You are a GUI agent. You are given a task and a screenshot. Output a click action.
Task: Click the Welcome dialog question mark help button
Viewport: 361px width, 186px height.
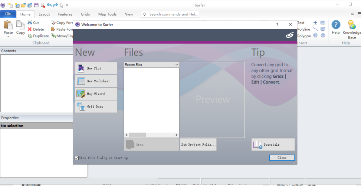[277, 24]
